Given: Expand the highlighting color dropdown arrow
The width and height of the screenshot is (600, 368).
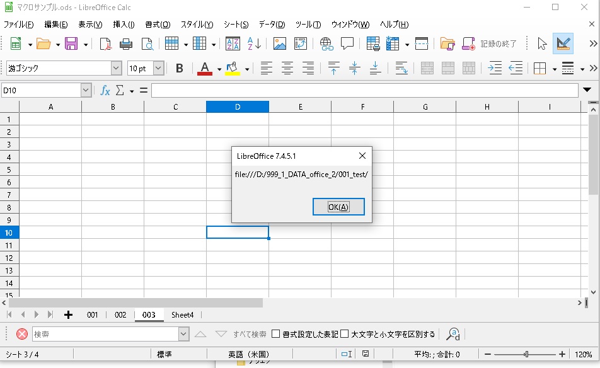Looking at the screenshot, I should click(247, 69).
